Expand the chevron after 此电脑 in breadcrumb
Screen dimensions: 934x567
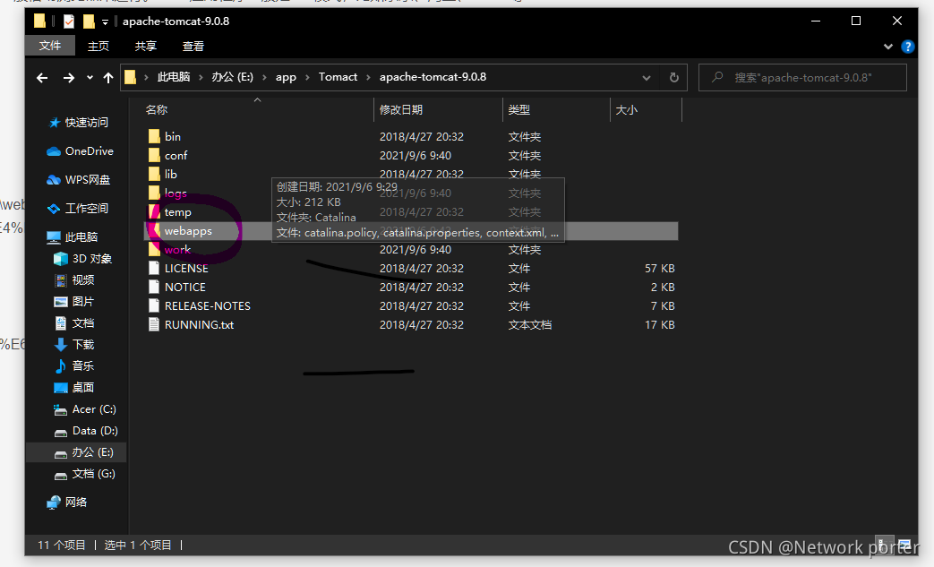[201, 77]
